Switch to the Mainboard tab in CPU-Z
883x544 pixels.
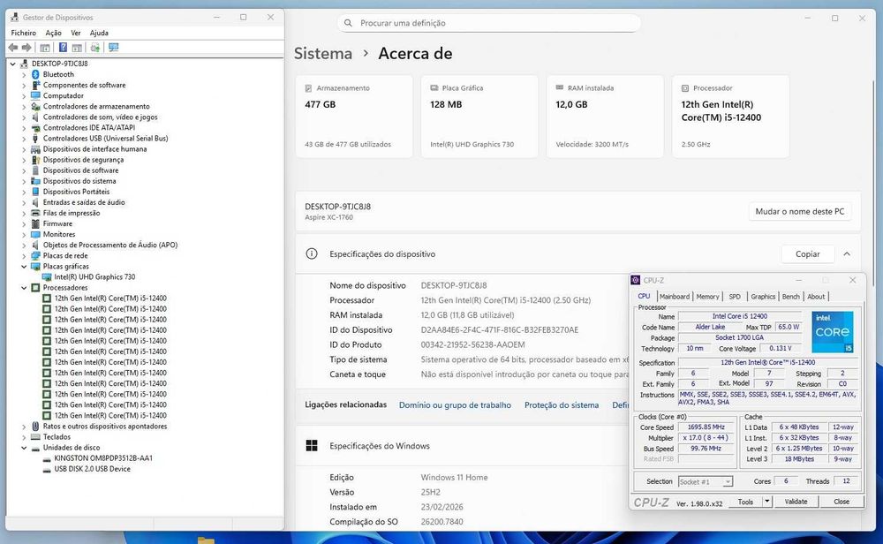[674, 296]
